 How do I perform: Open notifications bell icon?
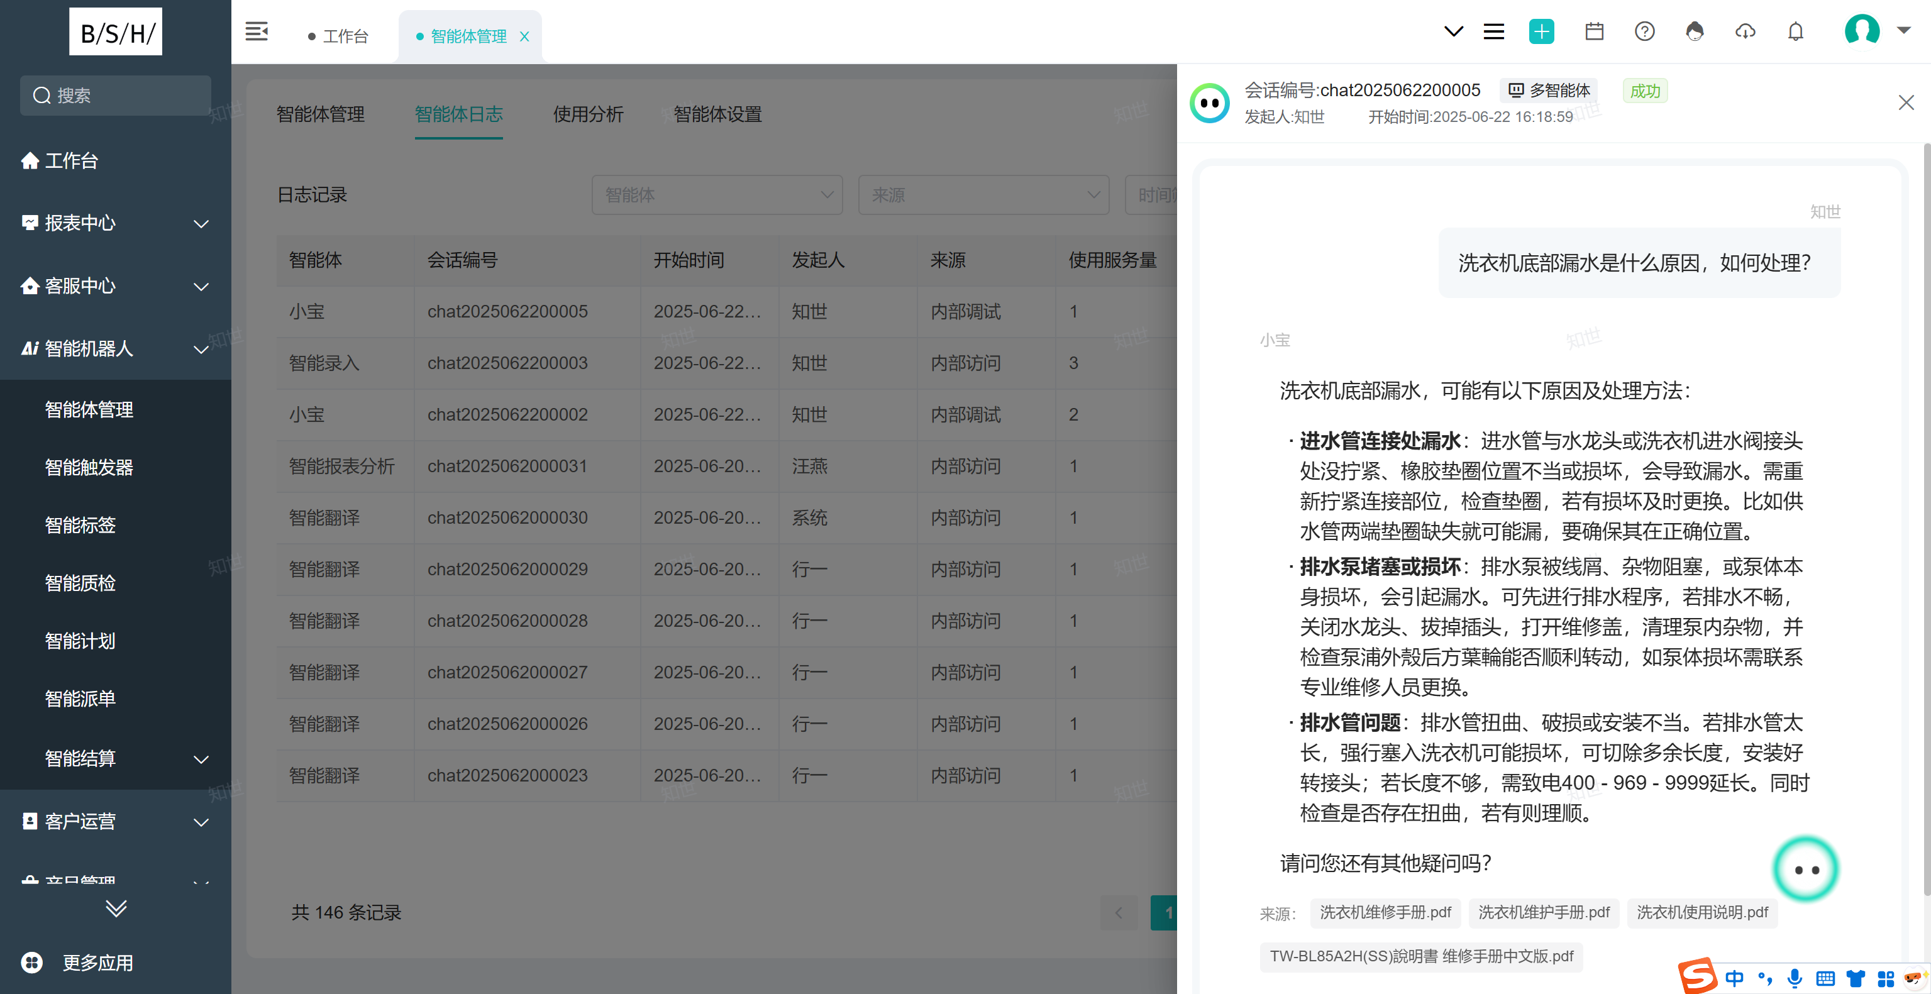(x=1795, y=31)
